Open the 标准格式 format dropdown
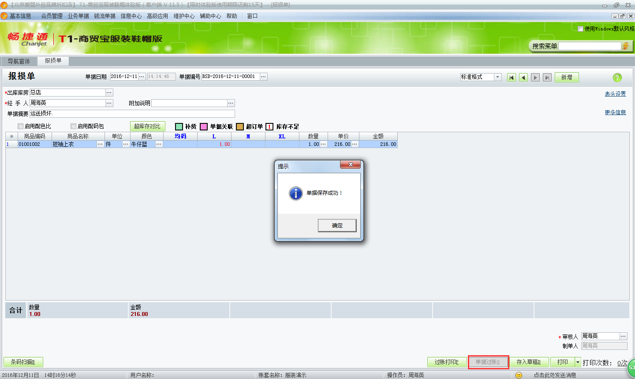 (497, 77)
